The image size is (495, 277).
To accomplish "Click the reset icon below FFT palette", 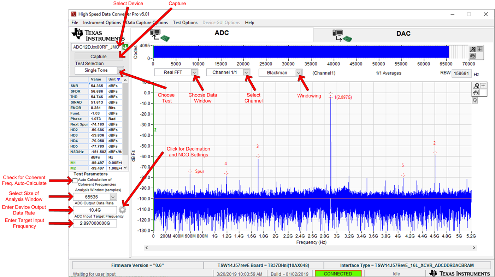I will click(475, 100).
